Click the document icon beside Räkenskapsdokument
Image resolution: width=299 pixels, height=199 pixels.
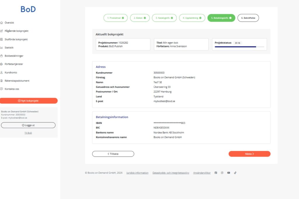pyautogui.click(x=1, y=81)
